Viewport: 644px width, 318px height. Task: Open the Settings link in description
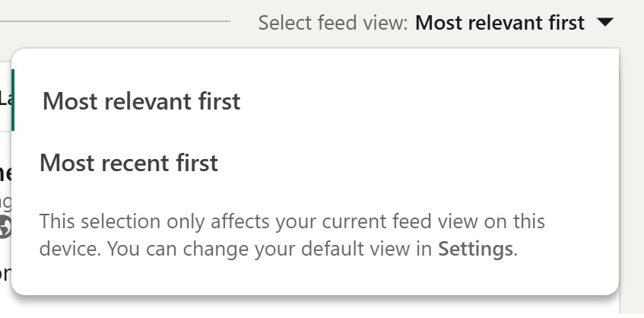pos(475,249)
